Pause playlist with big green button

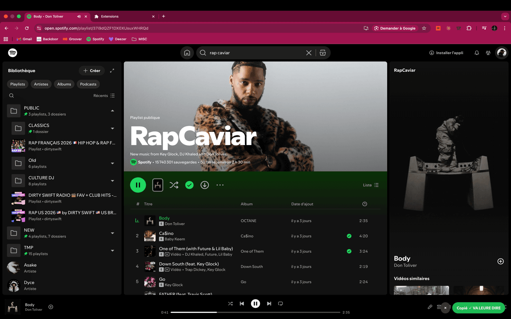[138, 185]
